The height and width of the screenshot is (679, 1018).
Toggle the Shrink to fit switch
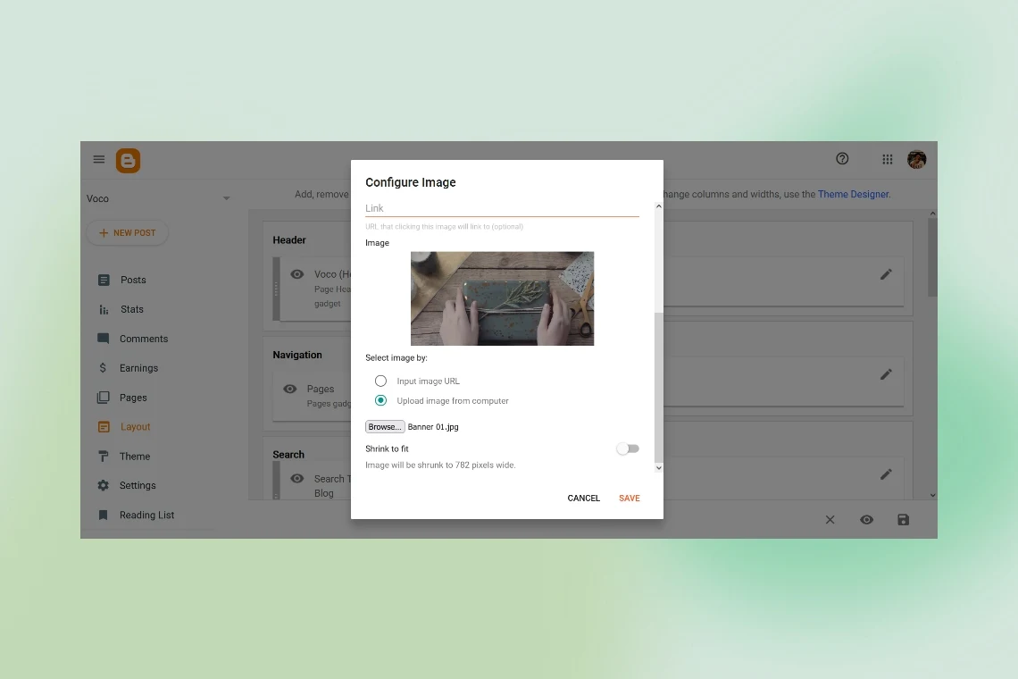click(x=628, y=448)
